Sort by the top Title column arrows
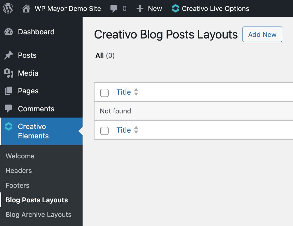Image resolution: width=293 pixels, height=226 pixels. pyautogui.click(x=136, y=92)
